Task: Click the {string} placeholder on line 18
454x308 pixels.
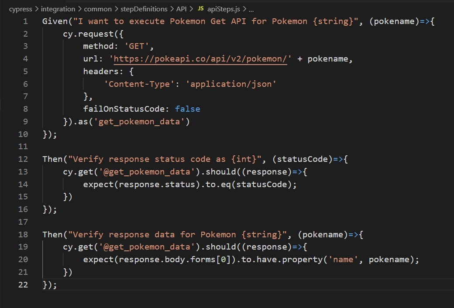Action: (x=261, y=234)
